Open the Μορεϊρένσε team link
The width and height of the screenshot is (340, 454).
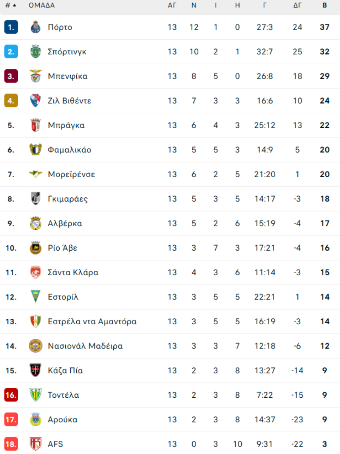click(71, 174)
